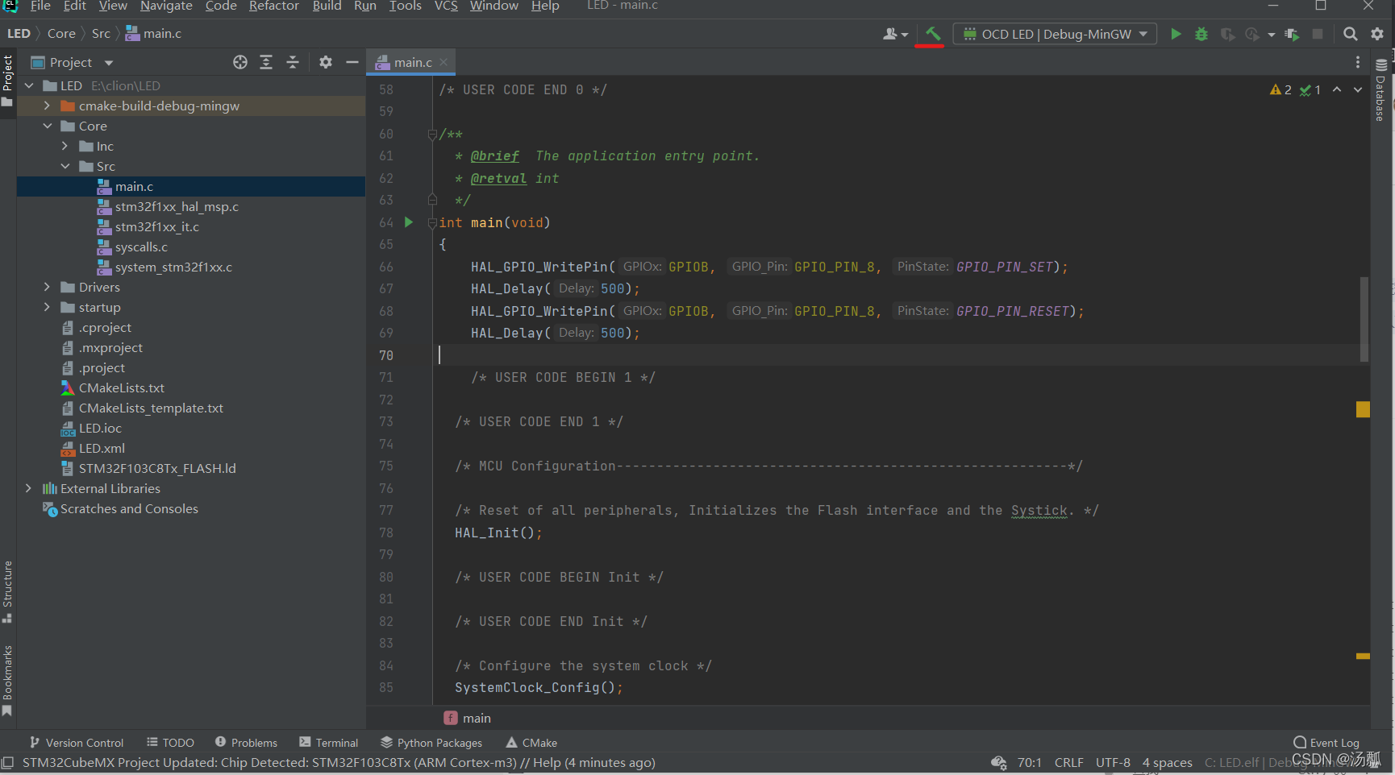Expand the Inc folder

[65, 146]
